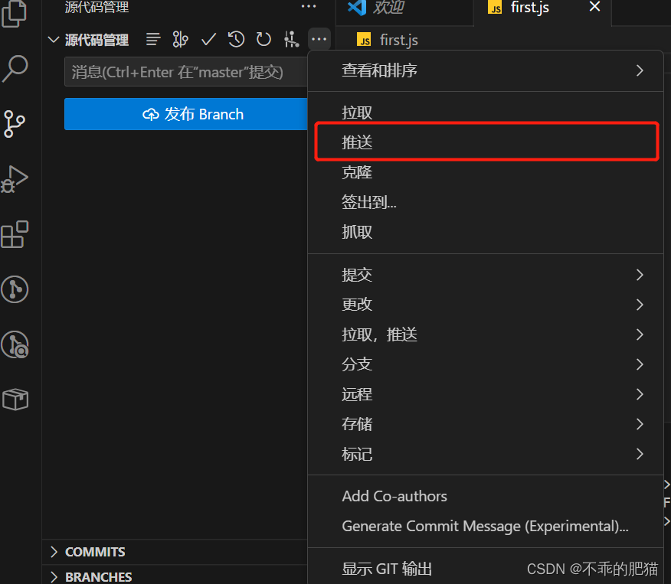Screen dimensions: 671x584
Task: Click the first.js breadcrumb item
Action: [x=388, y=41]
